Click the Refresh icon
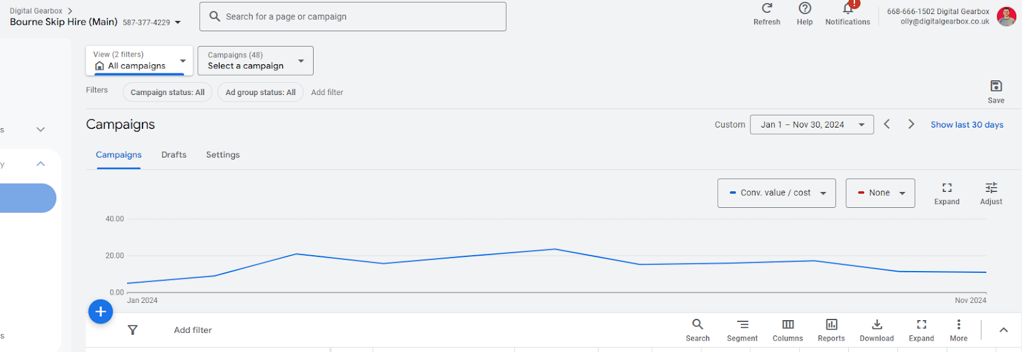1022x352 pixels. [x=766, y=9]
